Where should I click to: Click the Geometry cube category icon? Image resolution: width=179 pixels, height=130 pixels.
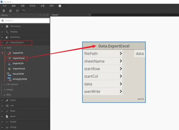coord(7,37)
